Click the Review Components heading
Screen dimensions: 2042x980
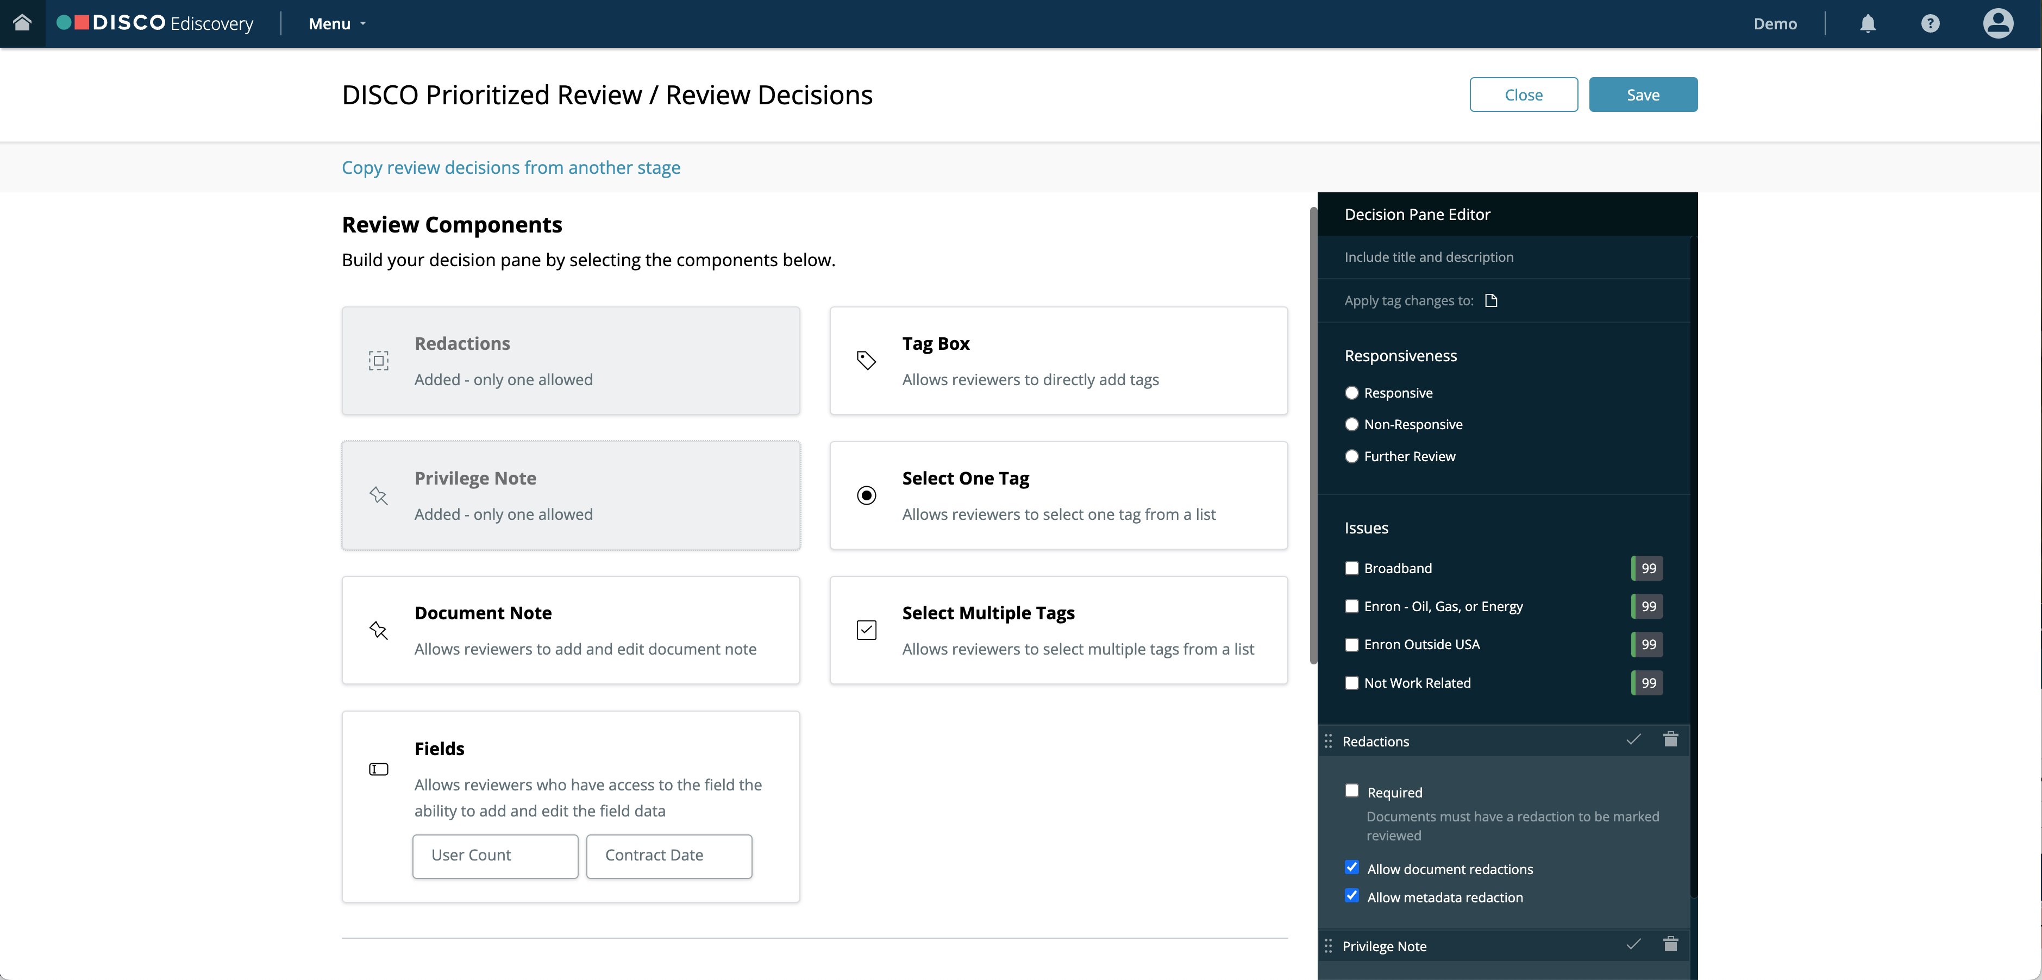pos(452,224)
